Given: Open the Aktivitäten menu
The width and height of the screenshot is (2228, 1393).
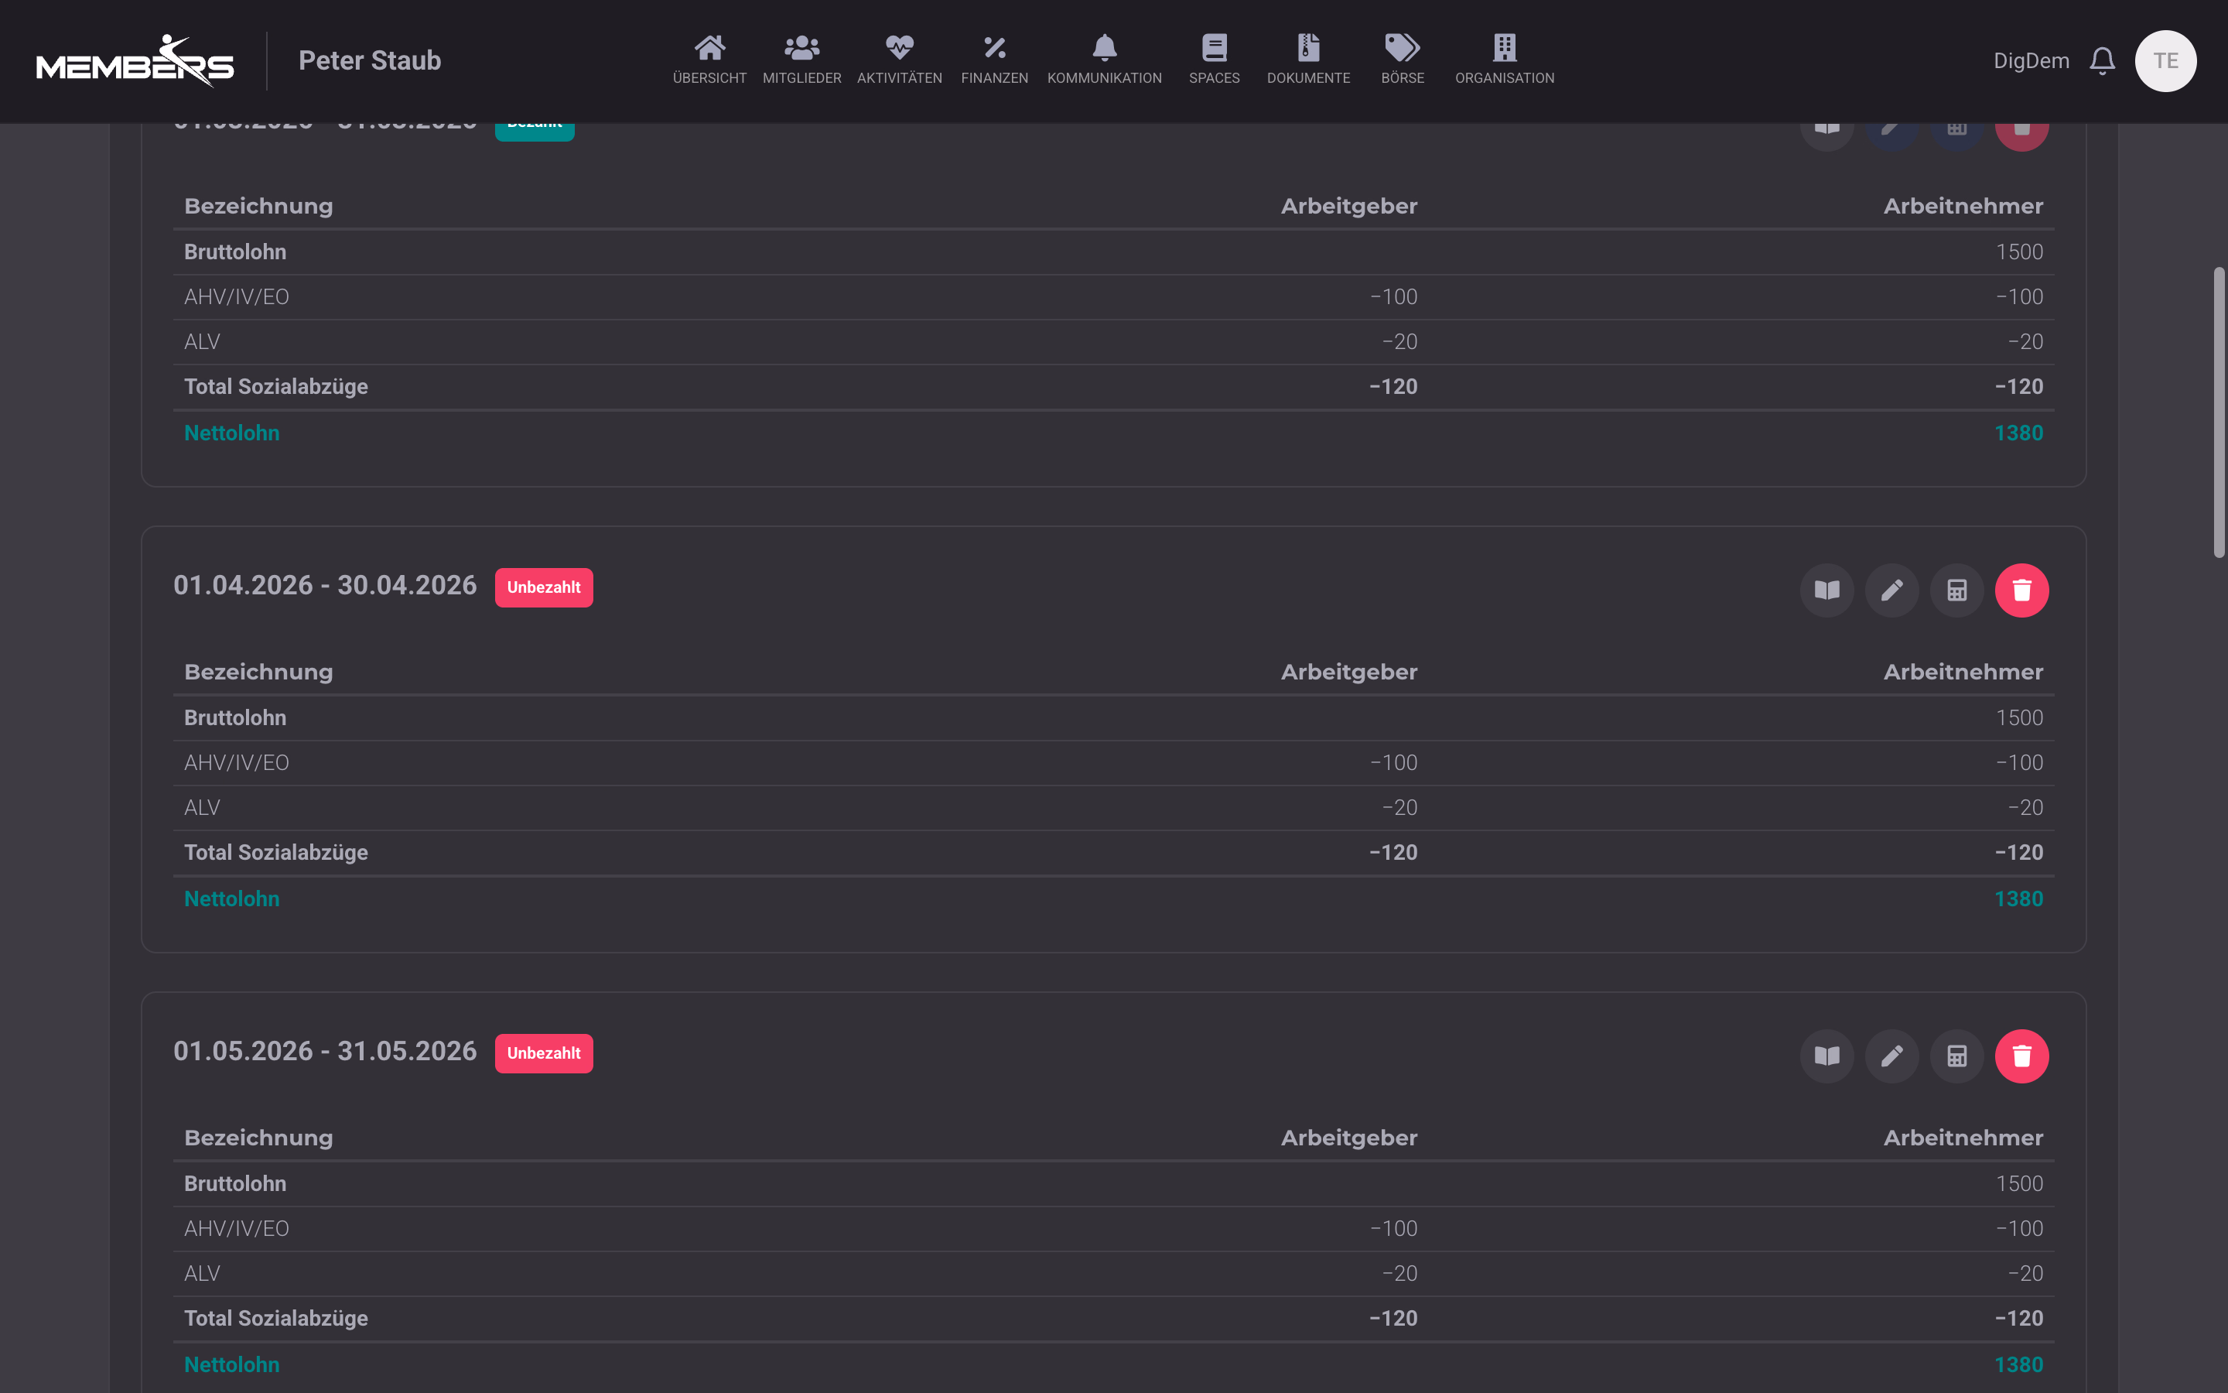Looking at the screenshot, I should (899, 60).
